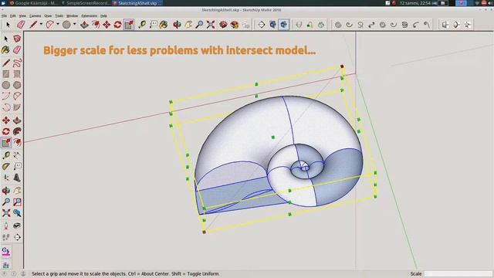
Task: Select the Position Camera tool
Action: coord(6,225)
